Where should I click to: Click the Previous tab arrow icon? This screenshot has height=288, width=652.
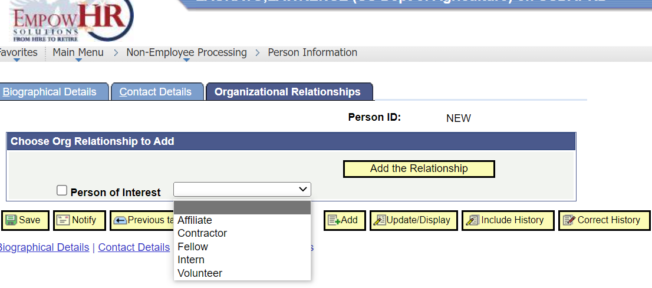click(120, 220)
